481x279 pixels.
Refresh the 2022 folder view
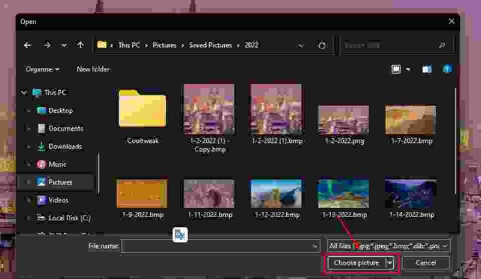coord(322,46)
